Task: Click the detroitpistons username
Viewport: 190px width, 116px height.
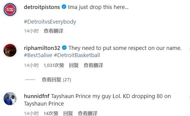Action: (42, 7)
